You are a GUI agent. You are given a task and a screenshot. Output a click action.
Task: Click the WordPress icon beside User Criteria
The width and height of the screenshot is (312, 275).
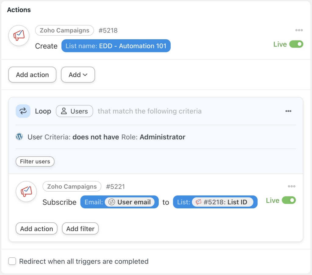click(x=19, y=137)
